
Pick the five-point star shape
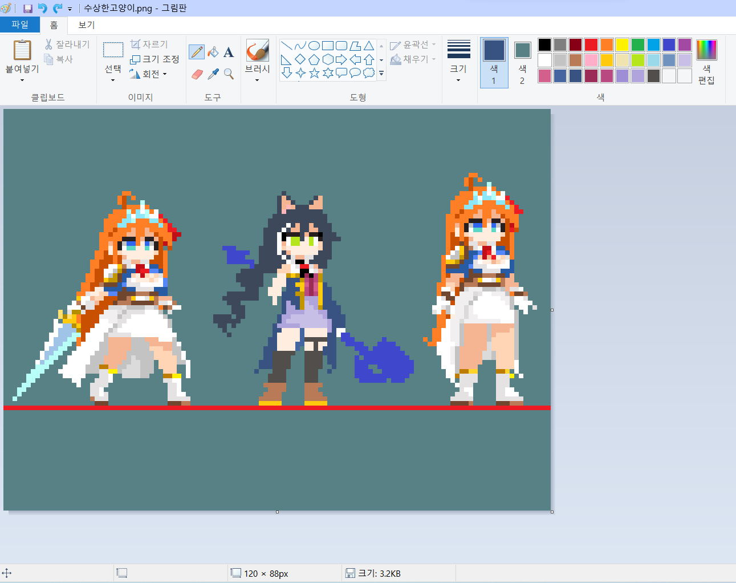click(x=314, y=73)
